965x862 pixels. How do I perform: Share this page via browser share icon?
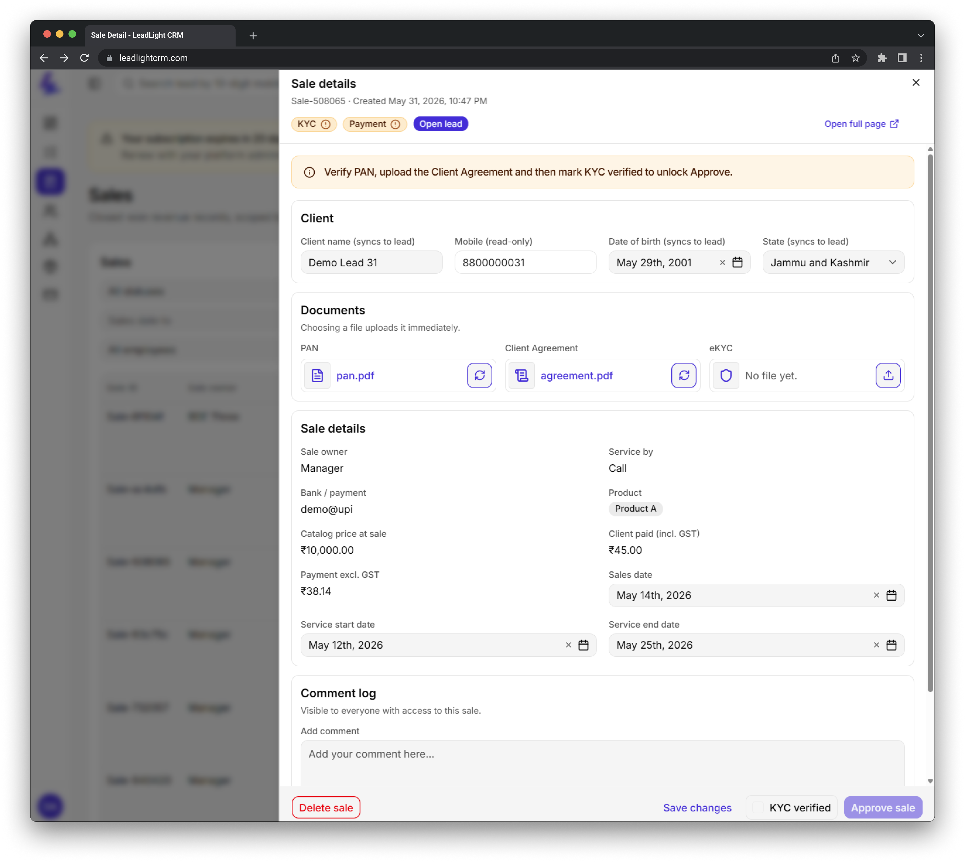[x=835, y=58]
